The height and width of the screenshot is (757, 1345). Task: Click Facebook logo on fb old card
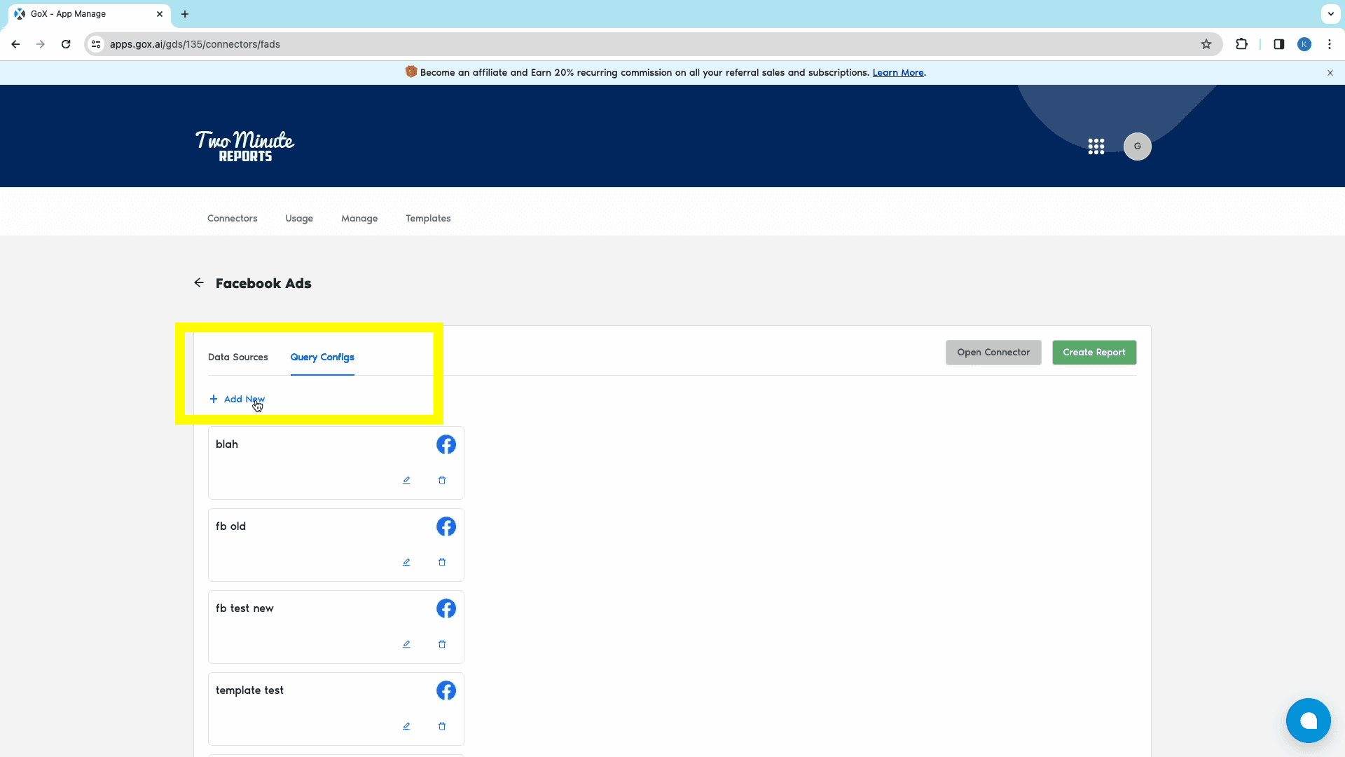click(x=446, y=526)
